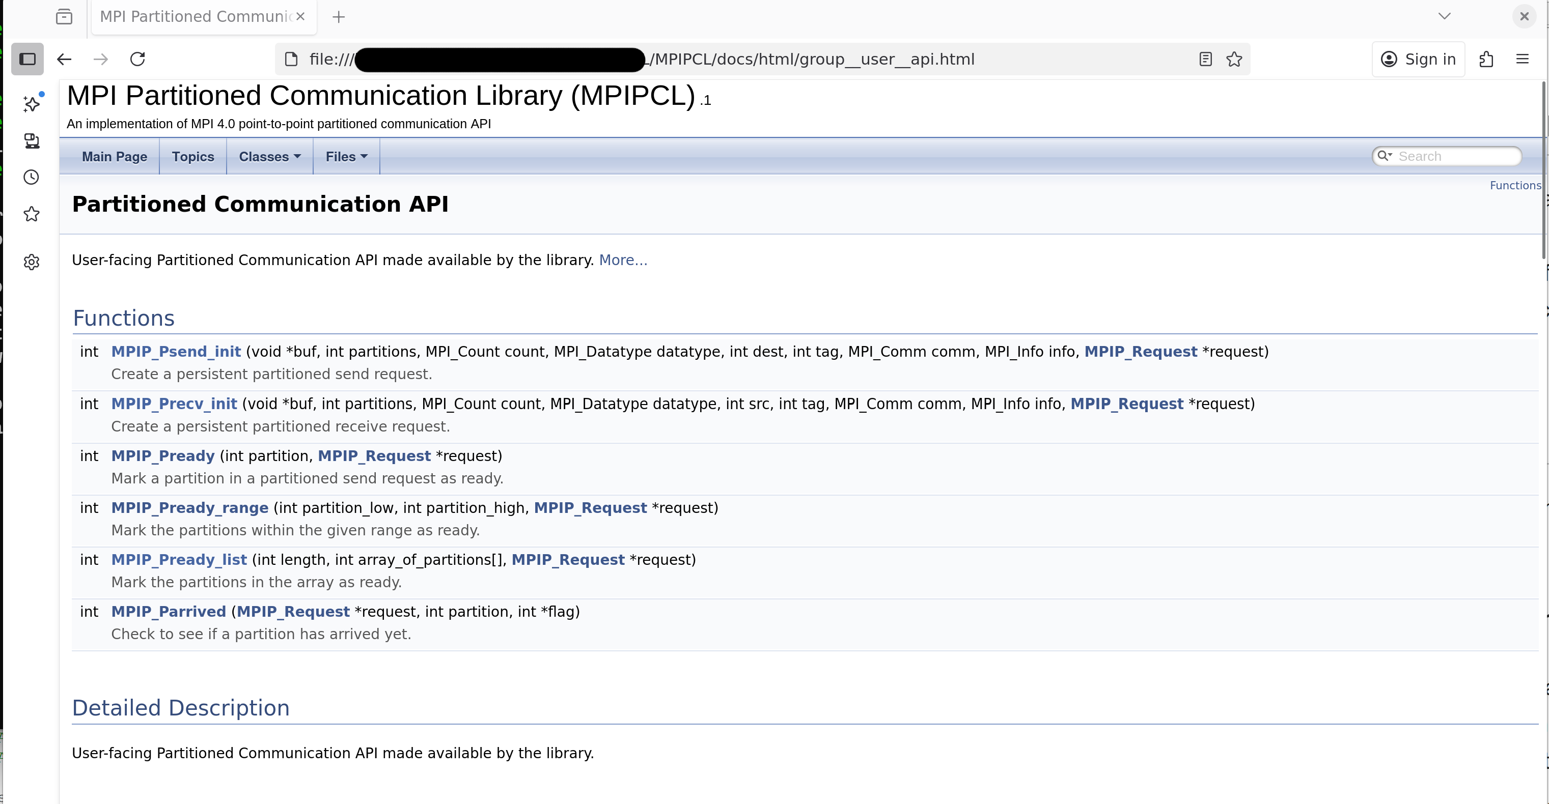Screen dimensions: 1549x804
Task: Reload the current documentation page
Action: tap(137, 59)
